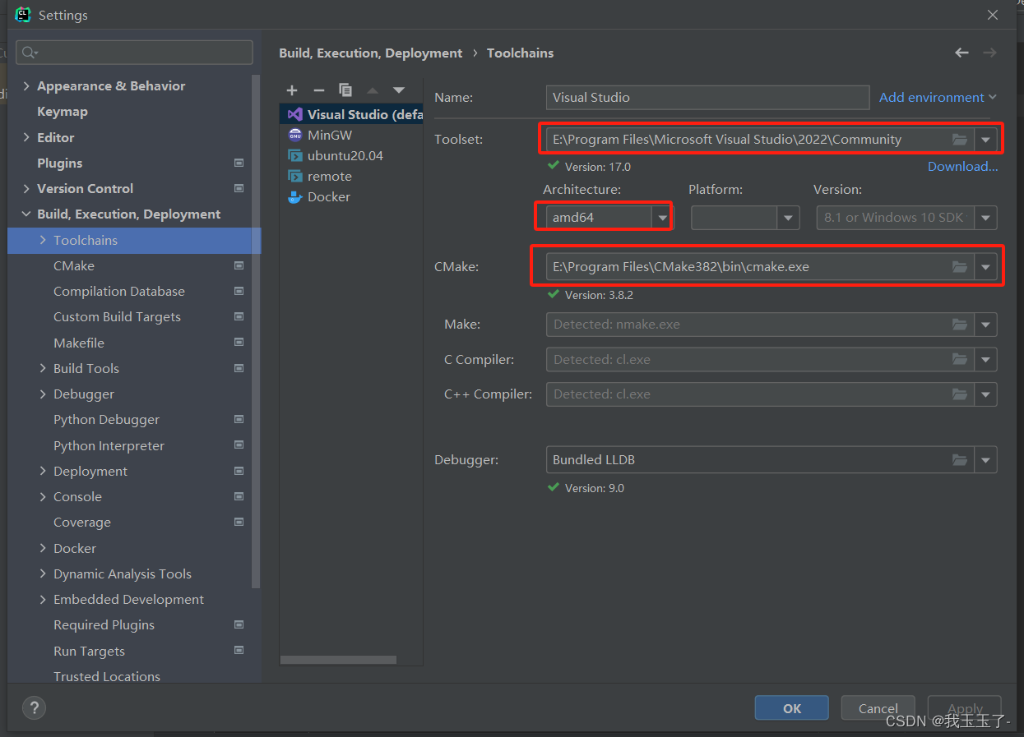Collapse Build, Execution, Deployment section
This screenshot has width=1024, height=737.
[x=26, y=214]
